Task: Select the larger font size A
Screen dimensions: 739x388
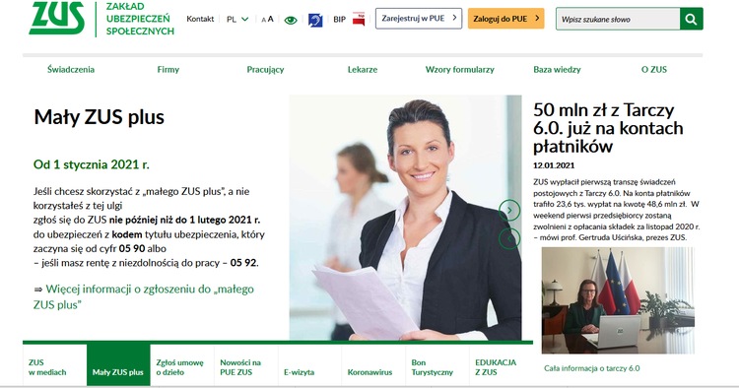Action: 271,20
